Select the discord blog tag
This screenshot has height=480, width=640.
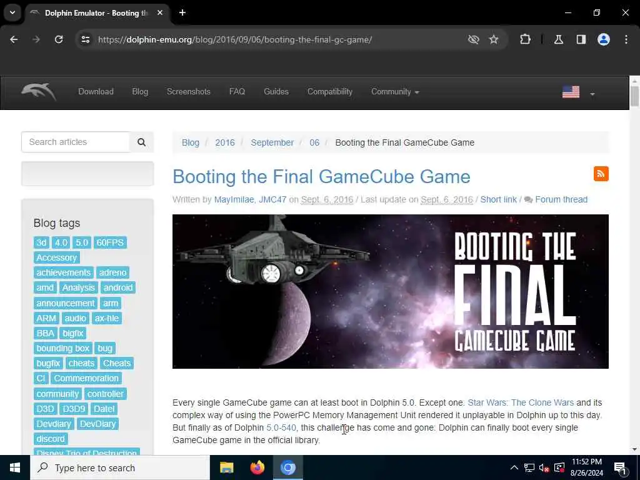[x=51, y=439]
